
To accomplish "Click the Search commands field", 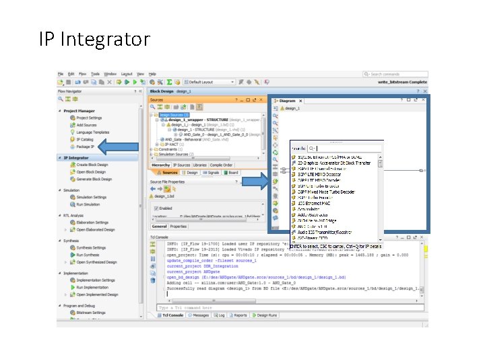I will coord(395,74).
